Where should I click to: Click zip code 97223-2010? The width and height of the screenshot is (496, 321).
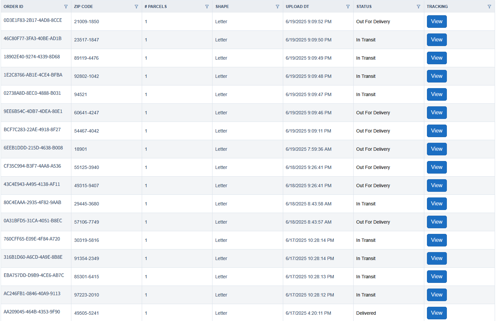pyautogui.click(x=87, y=295)
